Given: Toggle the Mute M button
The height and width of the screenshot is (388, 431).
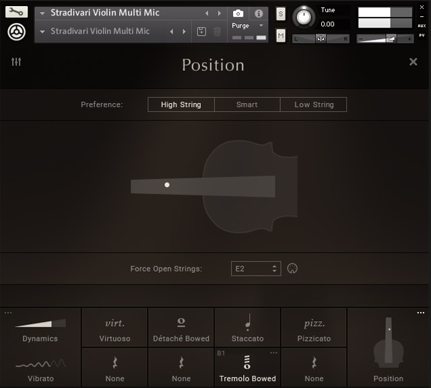Looking at the screenshot, I should tap(281, 35).
